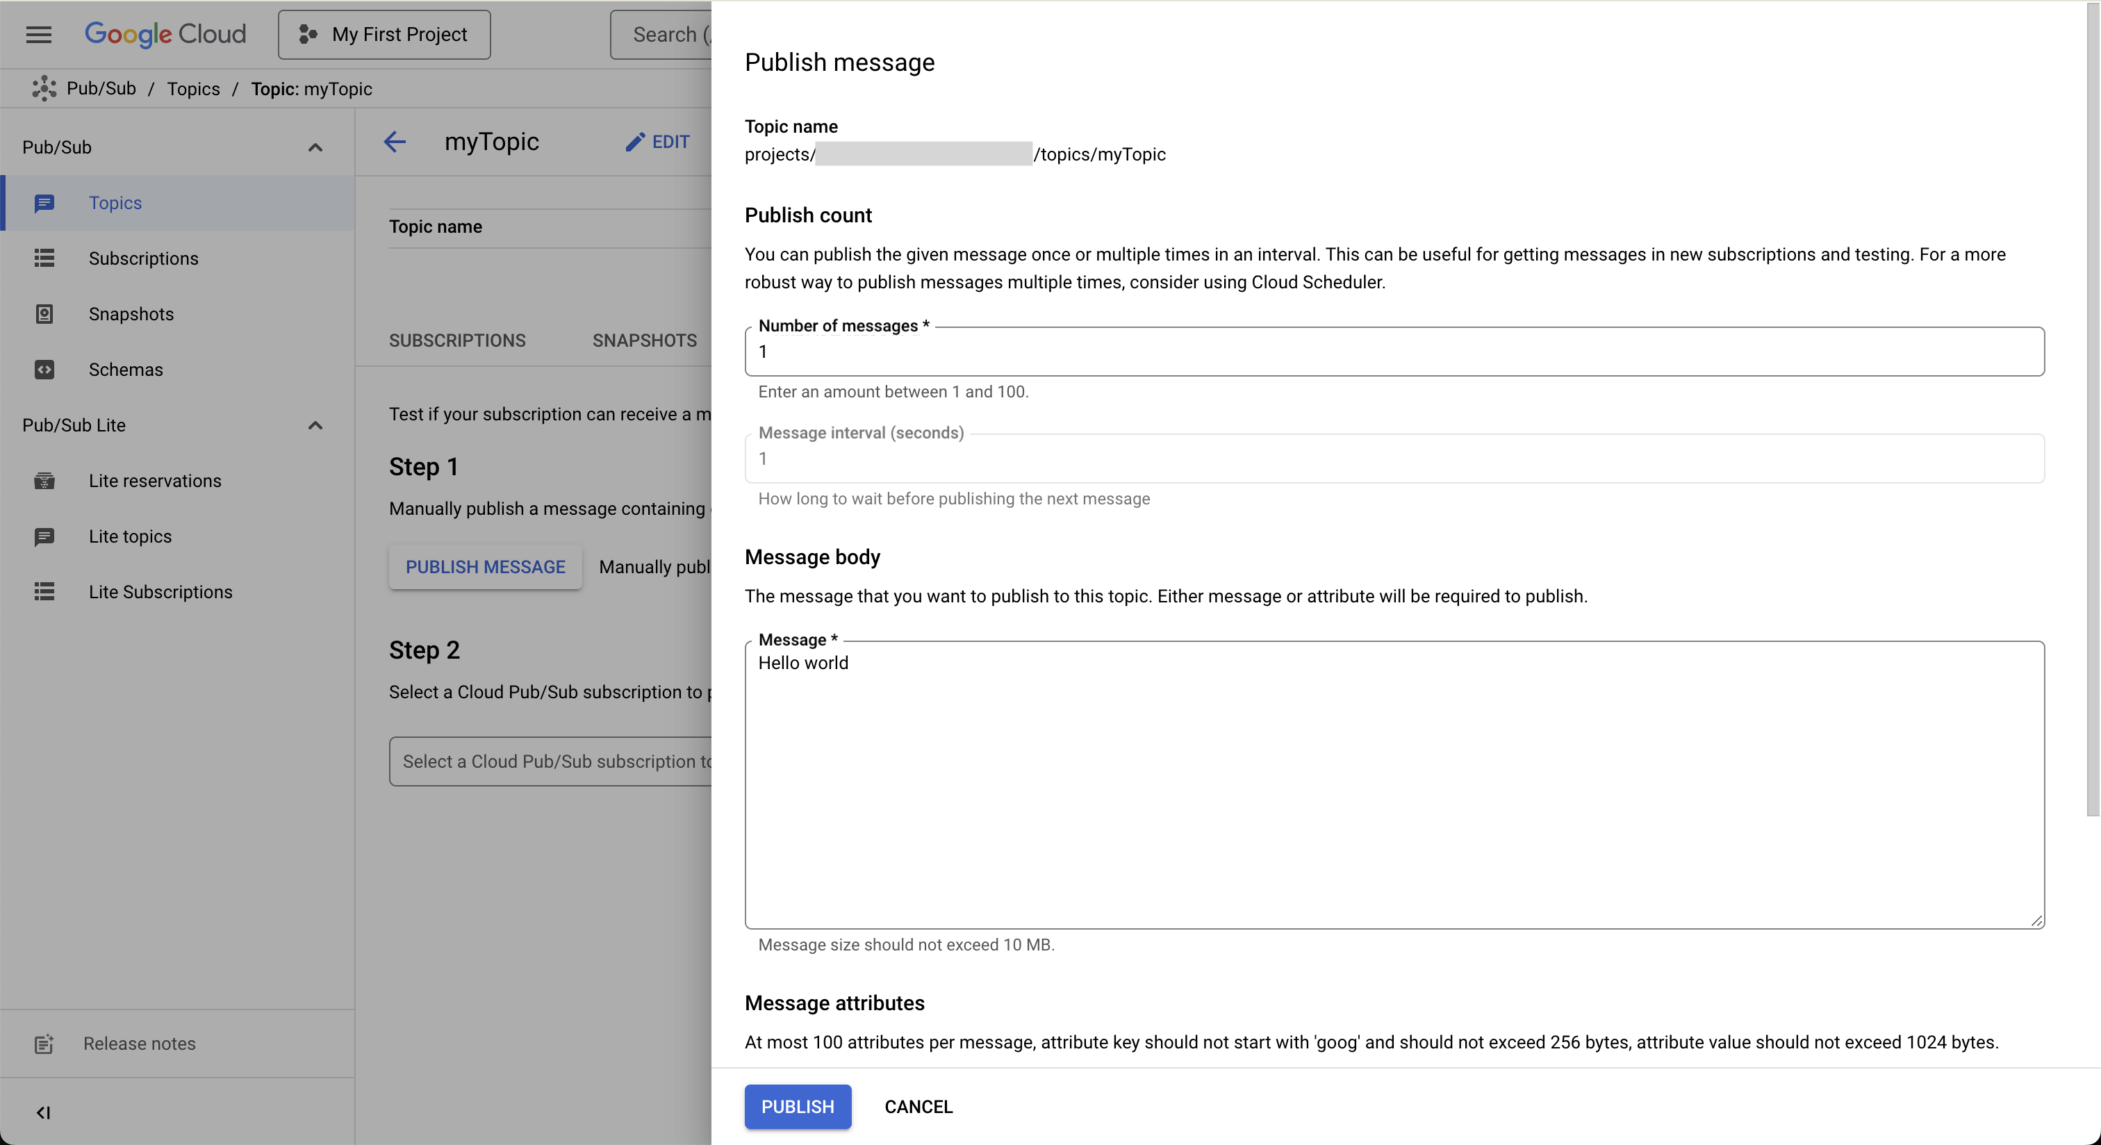Screen dimensions: 2101x1145
Task: Collapse the side navigation panel
Action: click(43, 1112)
